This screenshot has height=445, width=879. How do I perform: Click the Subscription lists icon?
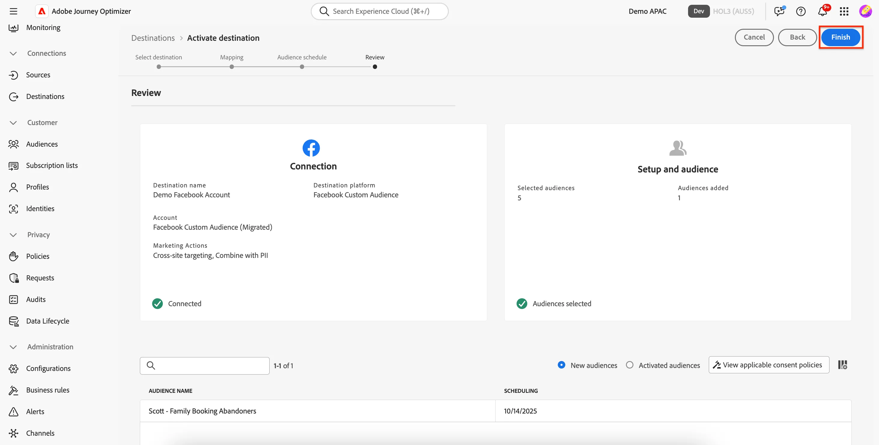coord(13,166)
